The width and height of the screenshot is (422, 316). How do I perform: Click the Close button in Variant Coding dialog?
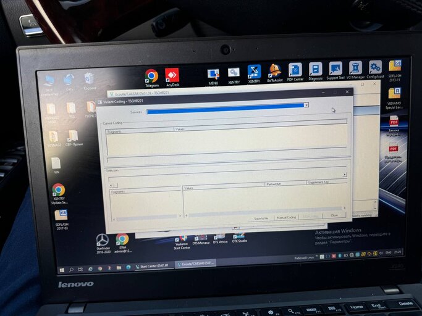[334, 215]
